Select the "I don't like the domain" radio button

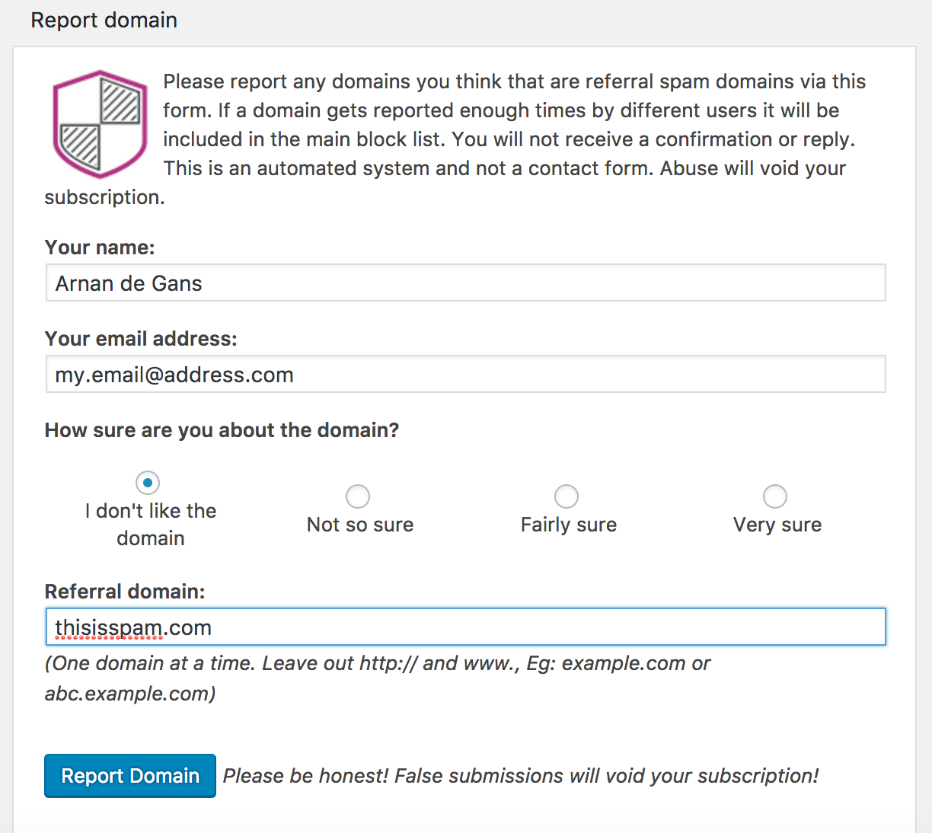click(x=148, y=483)
